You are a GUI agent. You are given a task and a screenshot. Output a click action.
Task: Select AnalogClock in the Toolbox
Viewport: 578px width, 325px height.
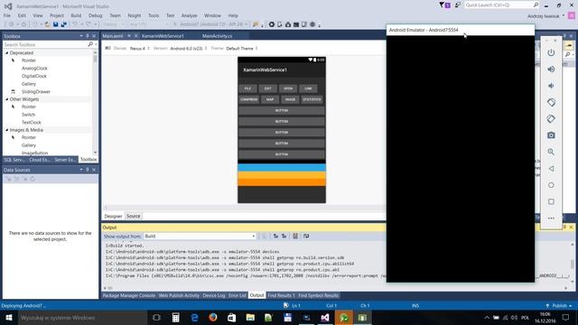pyautogui.click(x=34, y=69)
